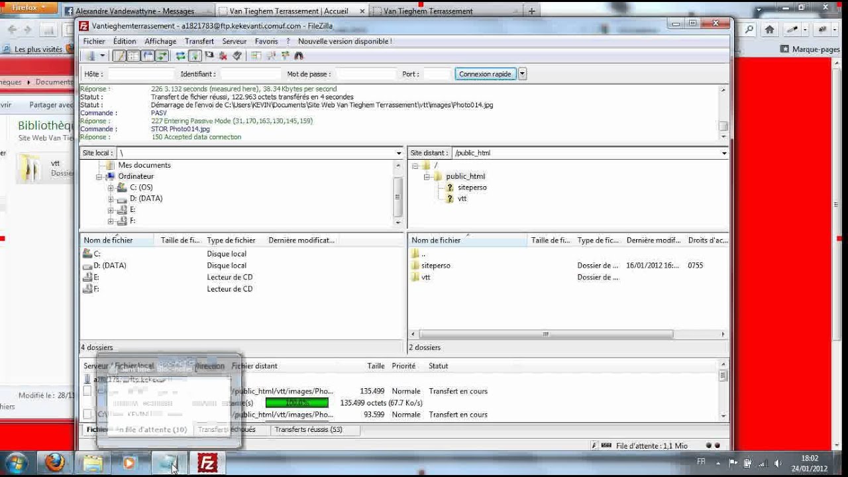
Task: Click Nouvelle version disponible menu
Action: [344, 41]
